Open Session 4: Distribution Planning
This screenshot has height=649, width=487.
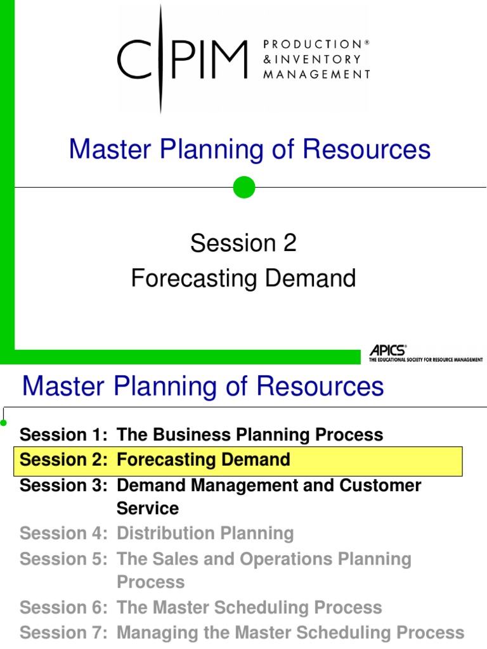click(157, 534)
